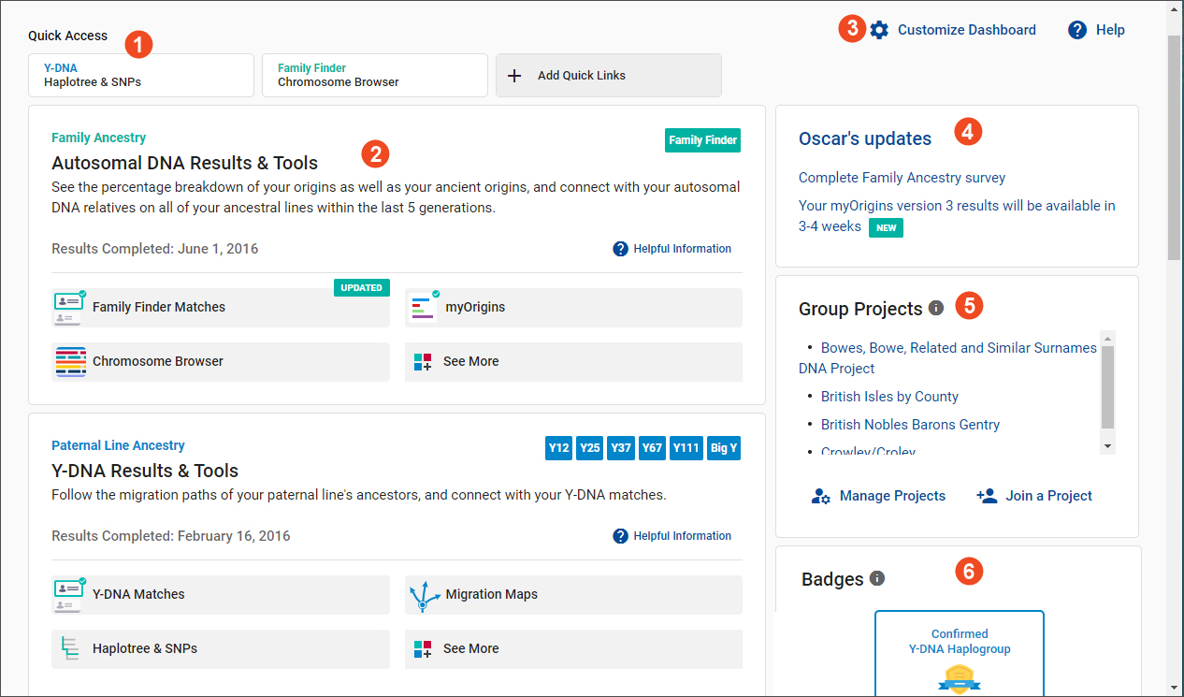Open the Family Finder Matches icon
Screen dimensions: 1184x697
tap(69, 307)
